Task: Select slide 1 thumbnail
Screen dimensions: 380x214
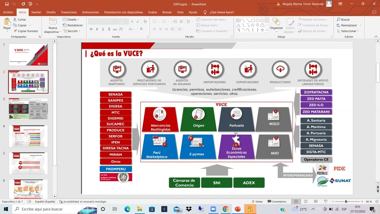Action: (x=28, y=55)
